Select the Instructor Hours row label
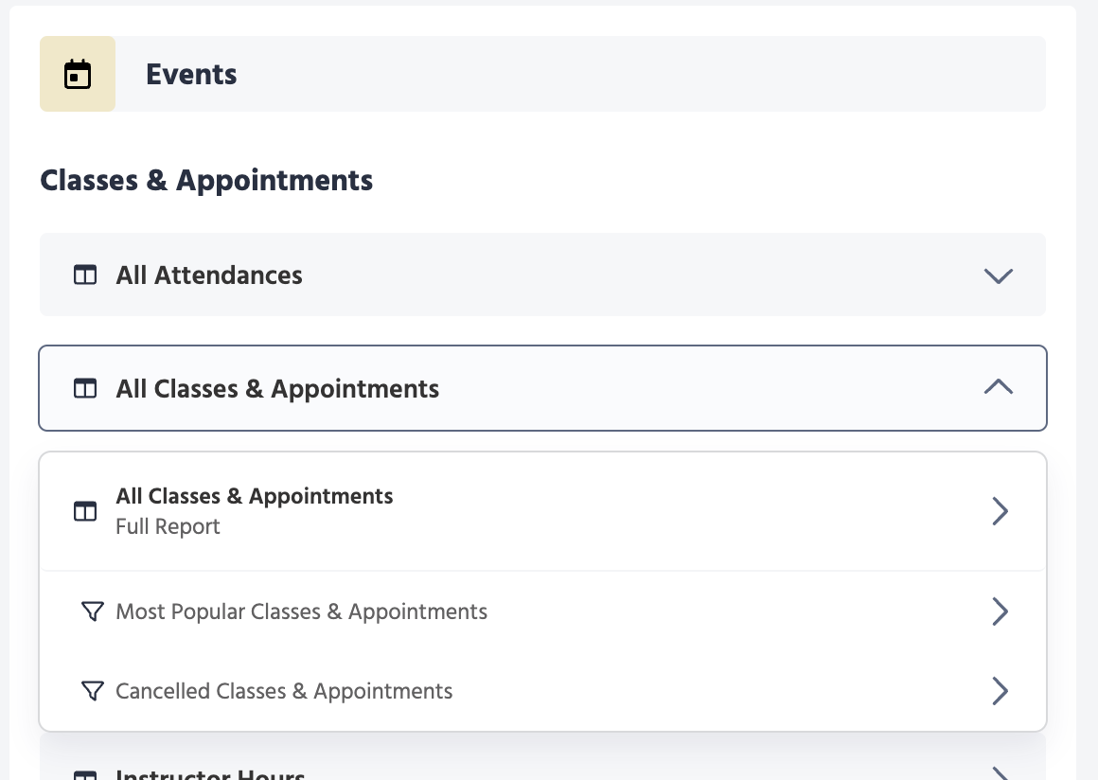1098x780 pixels. [x=210, y=775]
